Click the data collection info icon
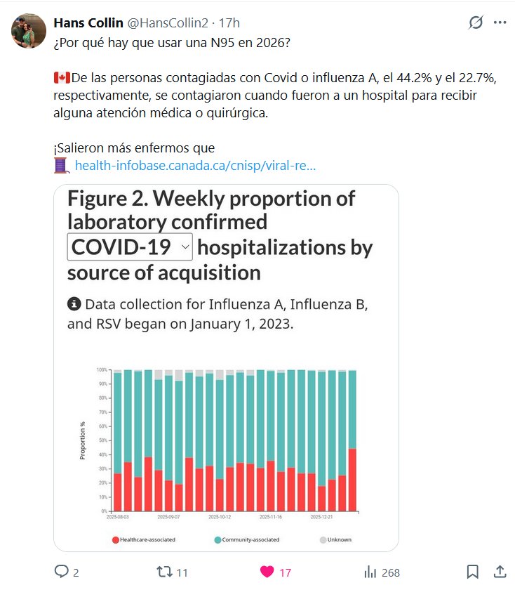The image size is (515, 590). (x=74, y=304)
